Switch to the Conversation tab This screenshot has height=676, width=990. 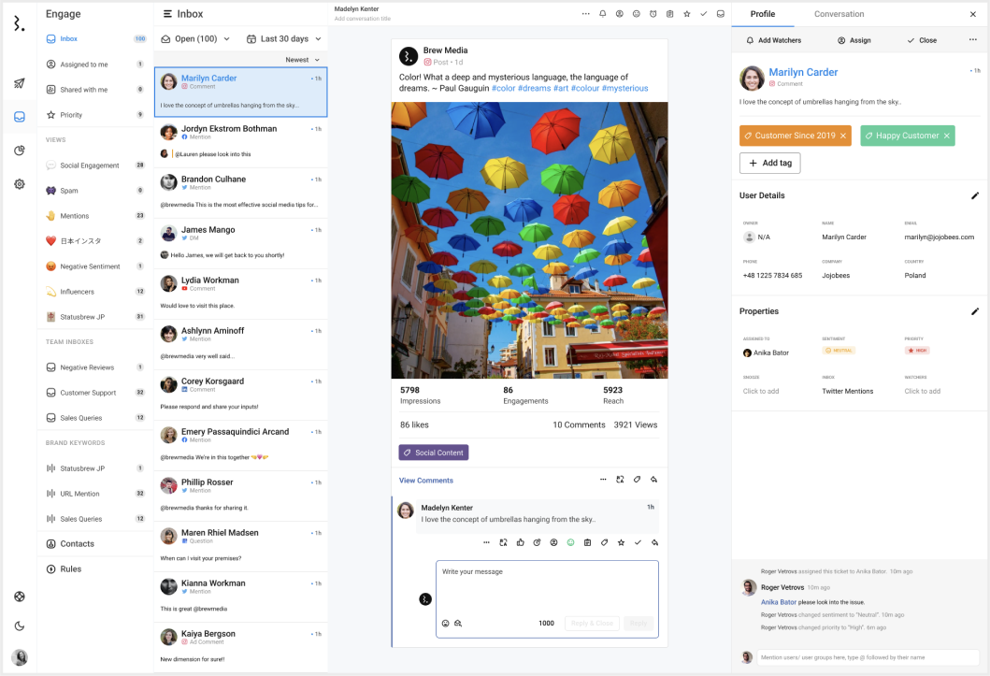(x=839, y=14)
